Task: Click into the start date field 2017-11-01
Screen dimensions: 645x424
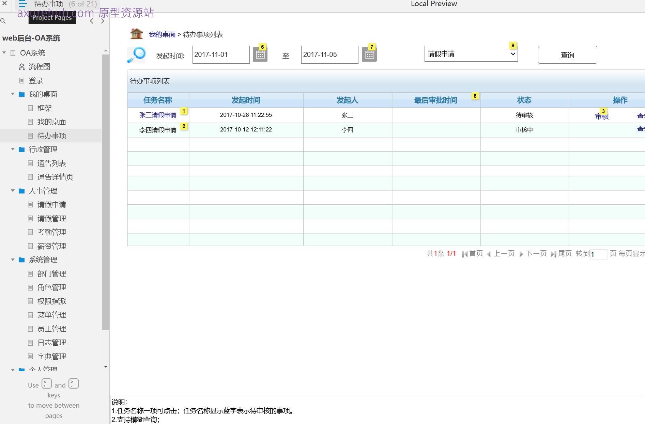Action: tap(221, 54)
